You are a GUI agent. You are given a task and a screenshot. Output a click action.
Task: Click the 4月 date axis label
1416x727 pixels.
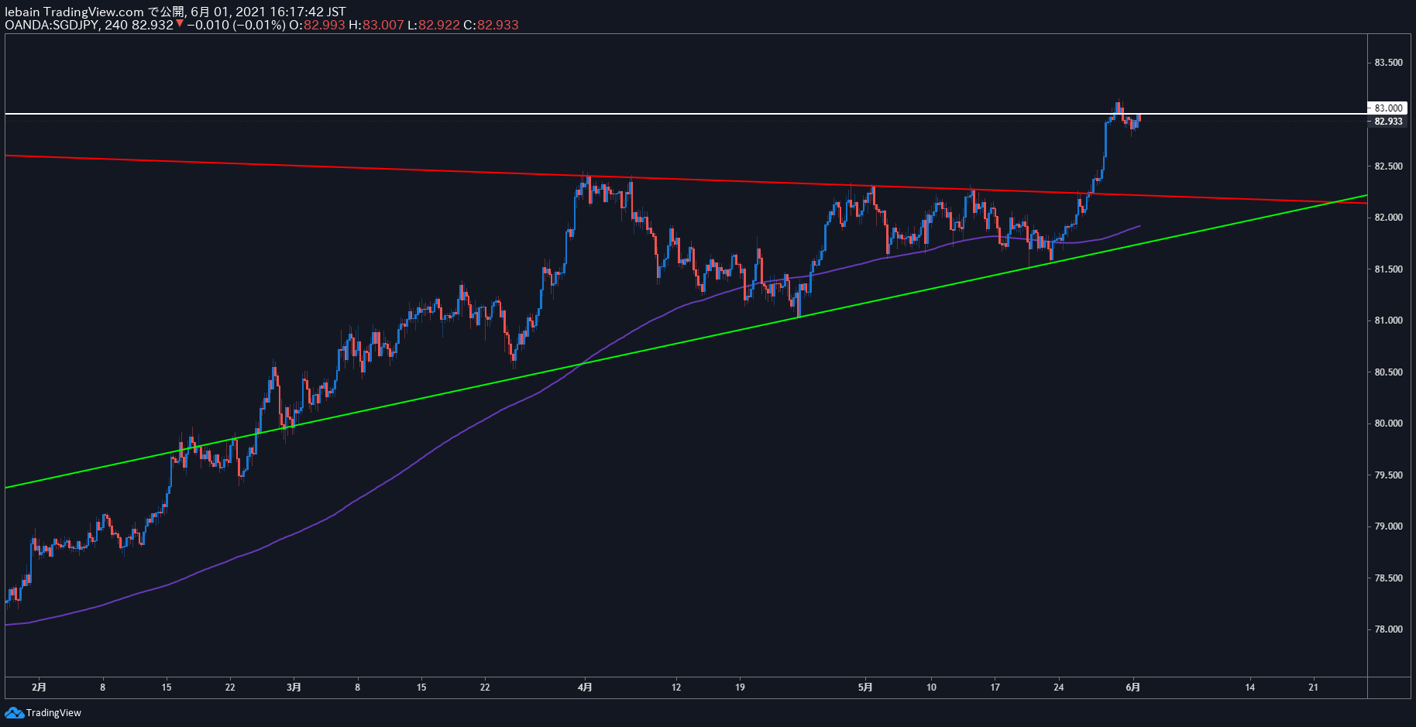pos(586,687)
